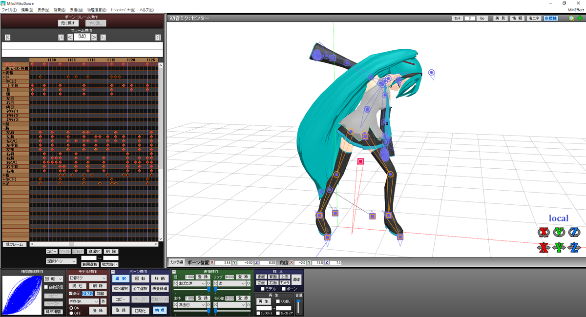Click the other morph next >> arrow

pos(249,305)
